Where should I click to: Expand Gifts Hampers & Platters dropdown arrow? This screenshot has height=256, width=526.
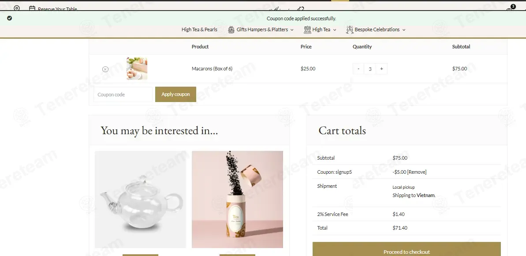pos(292,30)
